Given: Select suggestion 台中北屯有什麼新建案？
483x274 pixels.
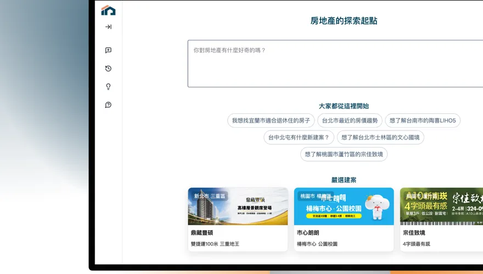Looking at the screenshot, I should tap(299, 138).
